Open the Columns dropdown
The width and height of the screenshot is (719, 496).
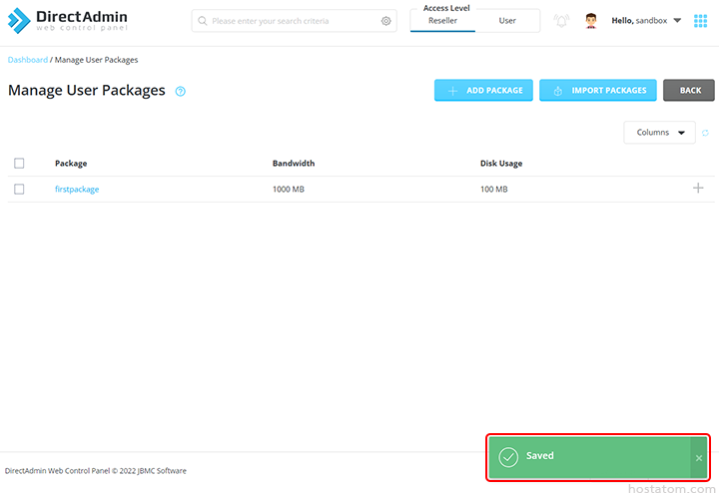point(659,133)
